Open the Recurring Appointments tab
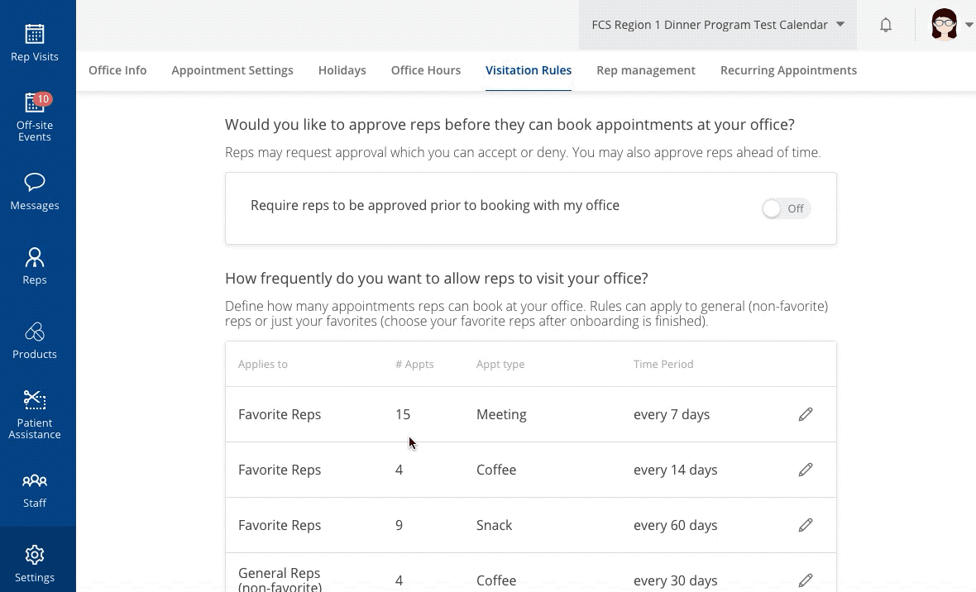Image resolution: width=976 pixels, height=592 pixels. [x=788, y=70]
